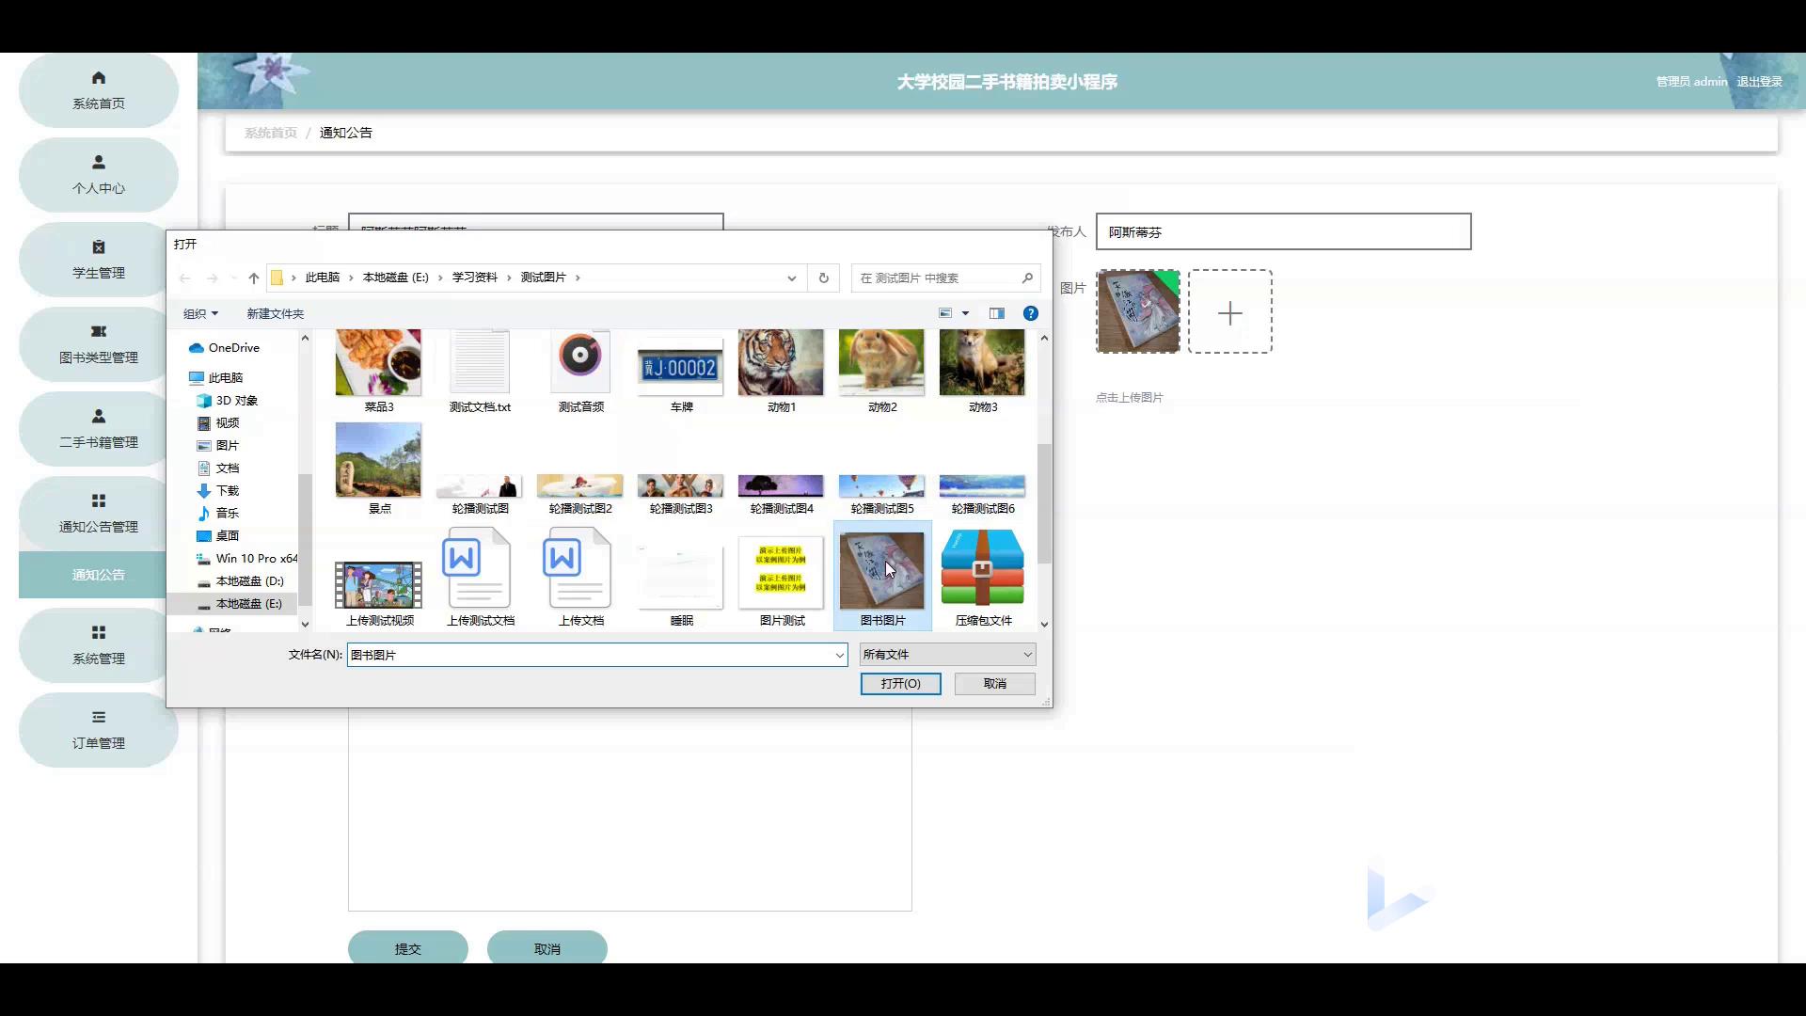The width and height of the screenshot is (1806, 1016).
Task: Click the plus box to upload image
Action: pos(1230,311)
